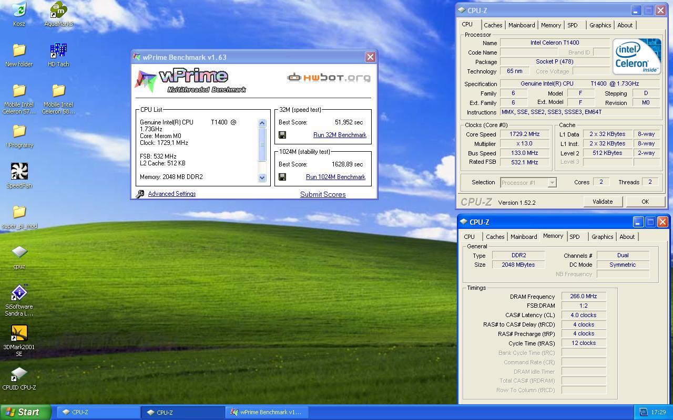Image resolution: width=673 pixels, height=420 pixels.
Task: Select the cpuz desktop icon
Action: point(19,252)
